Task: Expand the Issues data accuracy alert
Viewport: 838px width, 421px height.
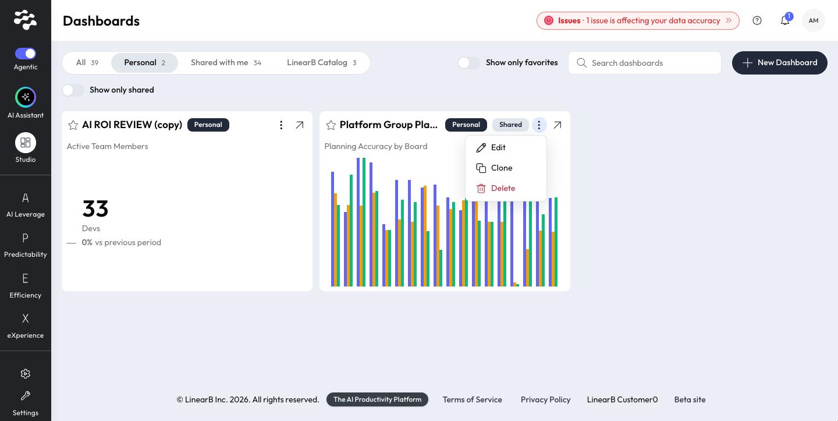Action: point(638,20)
